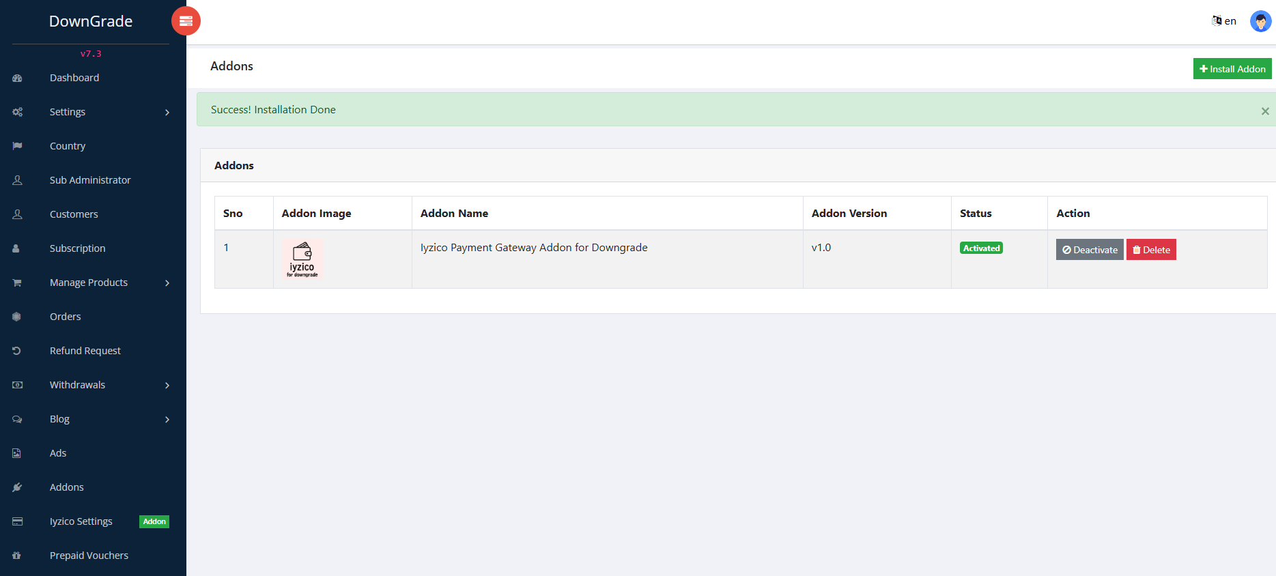Click the Country flag icon

pos(18,146)
